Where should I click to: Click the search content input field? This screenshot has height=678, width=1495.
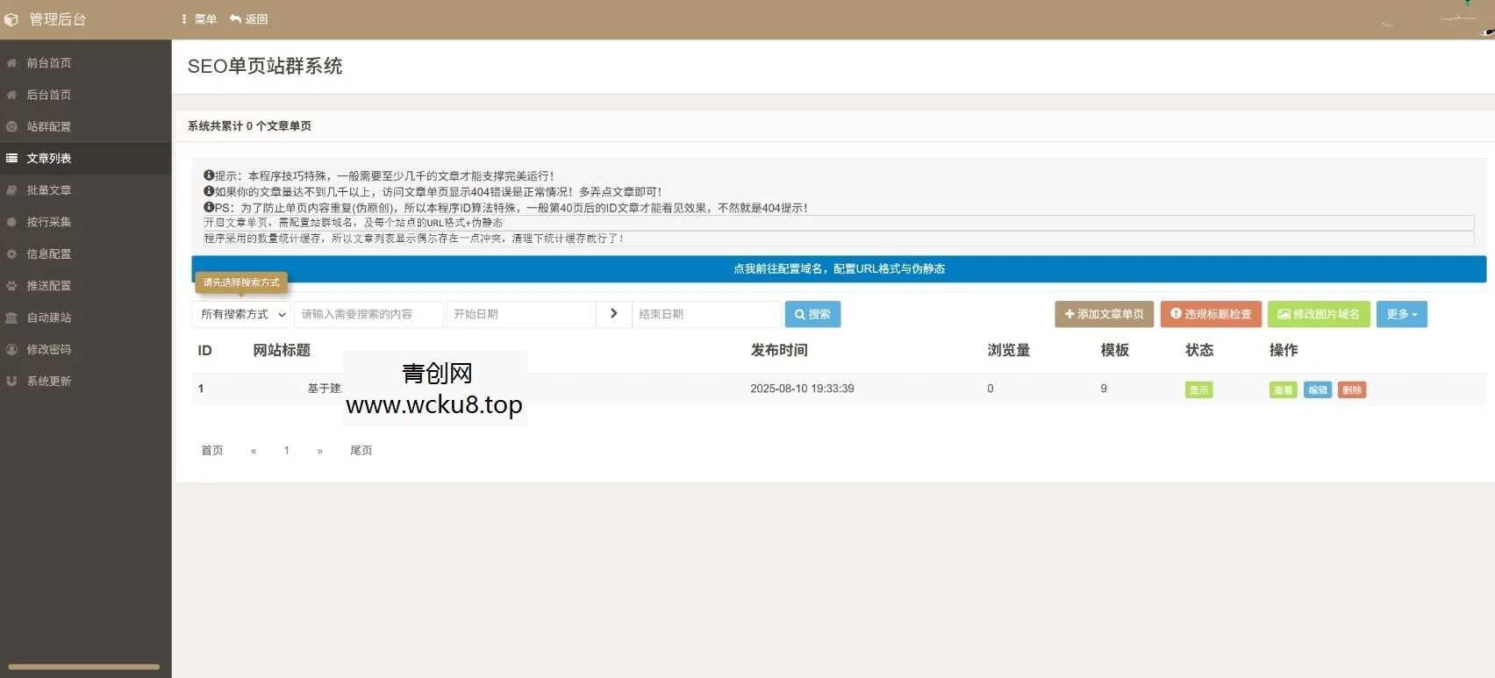368,314
